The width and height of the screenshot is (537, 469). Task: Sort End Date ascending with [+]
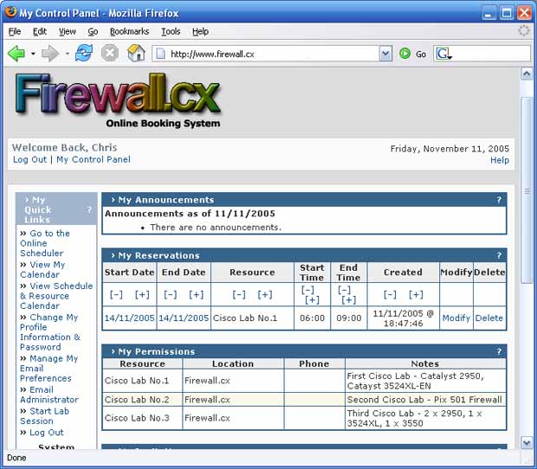(x=197, y=294)
